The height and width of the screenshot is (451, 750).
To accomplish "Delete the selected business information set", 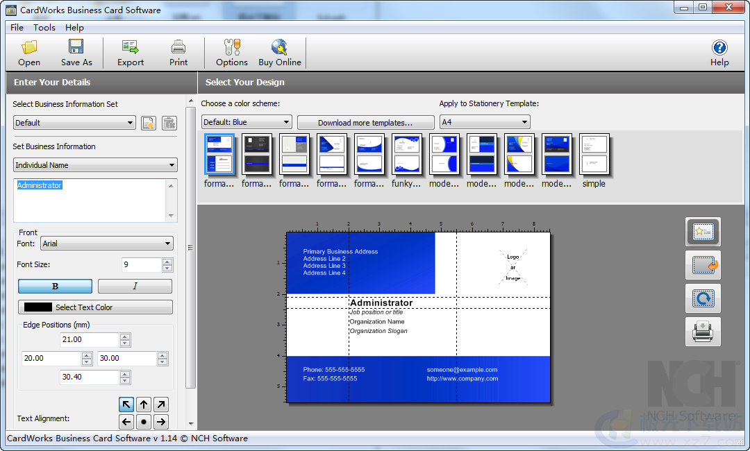I will [169, 122].
